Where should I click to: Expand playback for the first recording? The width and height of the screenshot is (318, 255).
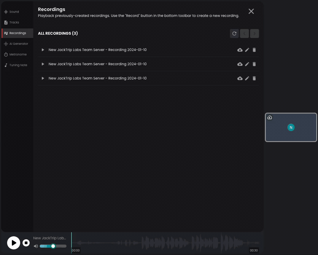(43, 50)
